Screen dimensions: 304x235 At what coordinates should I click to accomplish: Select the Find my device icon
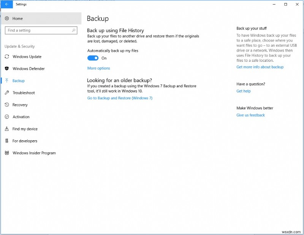point(7,129)
